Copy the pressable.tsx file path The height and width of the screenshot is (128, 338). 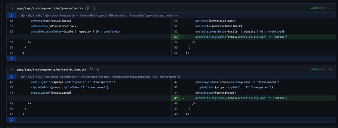pos(87,8)
